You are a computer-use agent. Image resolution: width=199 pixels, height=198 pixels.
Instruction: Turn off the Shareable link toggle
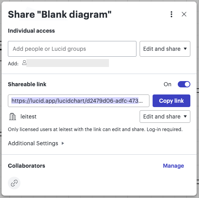tap(184, 84)
